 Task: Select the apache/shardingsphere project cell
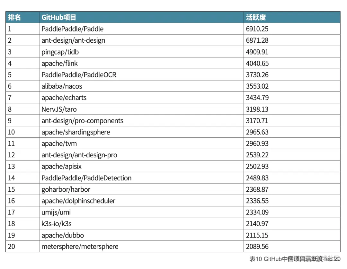coord(141,132)
